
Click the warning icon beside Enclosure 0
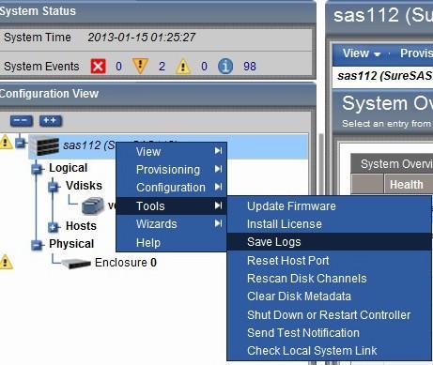point(6,262)
